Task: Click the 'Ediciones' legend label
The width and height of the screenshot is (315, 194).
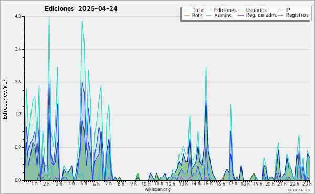Action: (225, 10)
